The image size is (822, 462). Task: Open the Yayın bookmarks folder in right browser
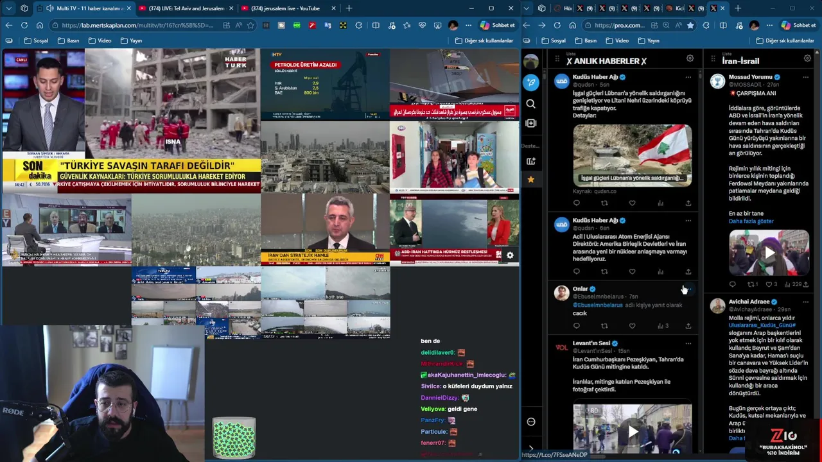coord(648,40)
